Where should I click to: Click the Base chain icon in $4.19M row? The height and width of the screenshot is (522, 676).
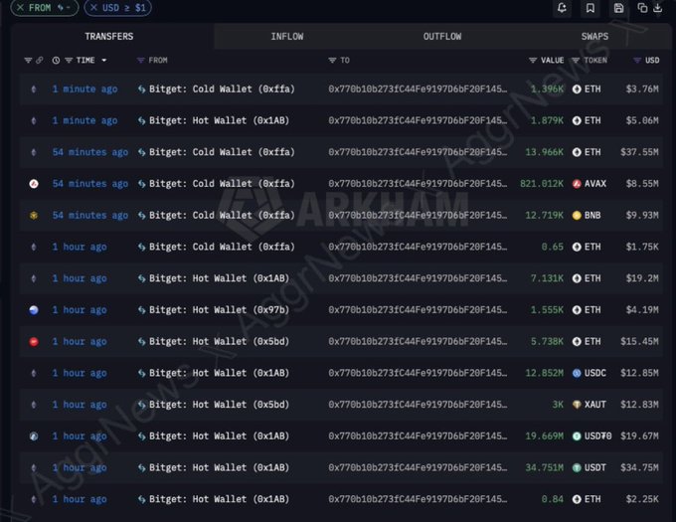(x=34, y=310)
